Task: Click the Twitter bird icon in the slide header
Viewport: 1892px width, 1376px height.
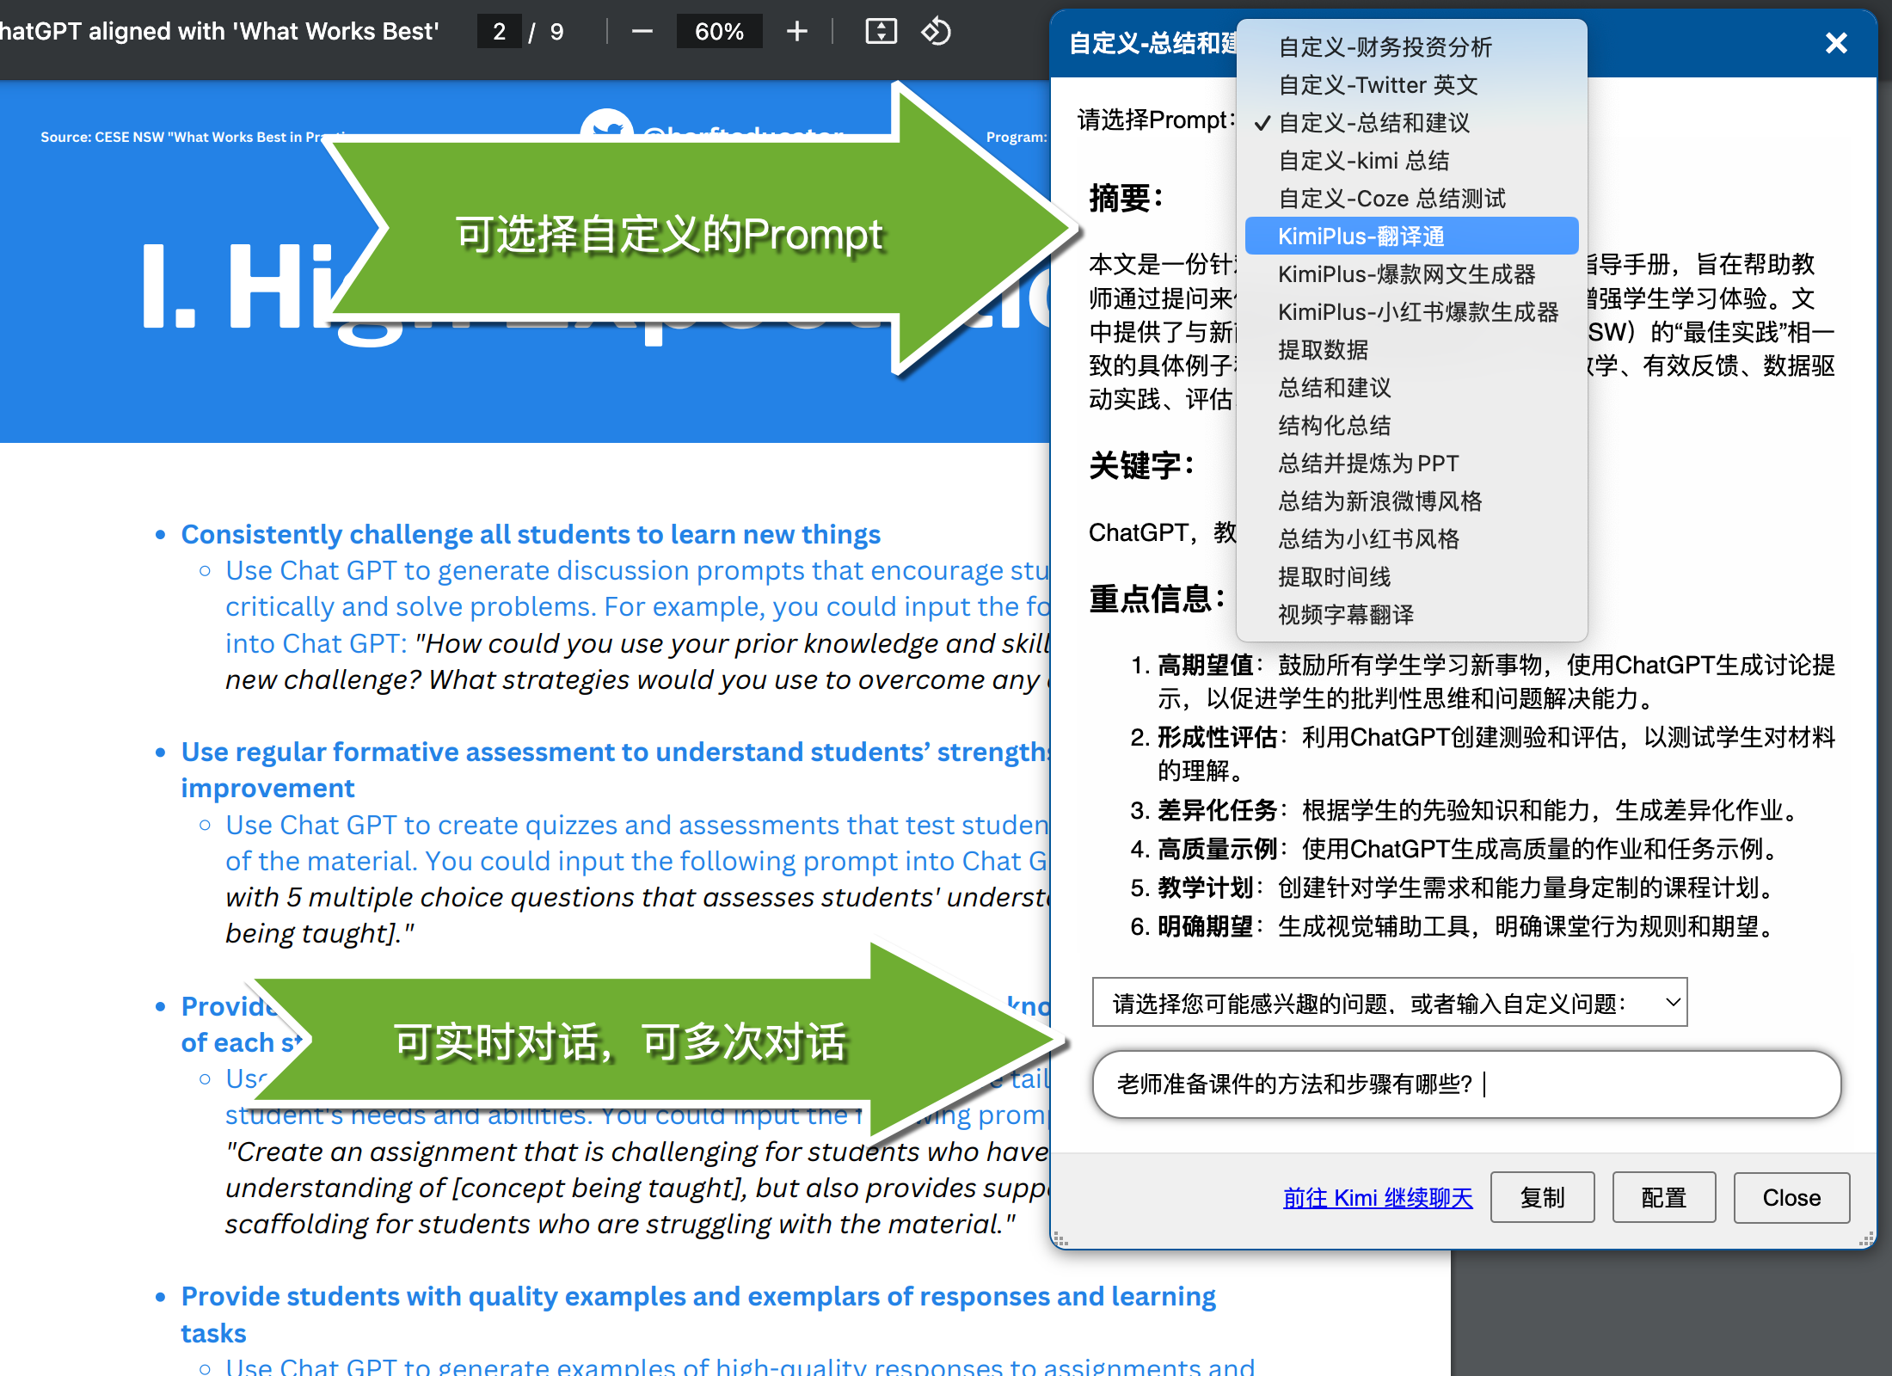Action: point(607,129)
